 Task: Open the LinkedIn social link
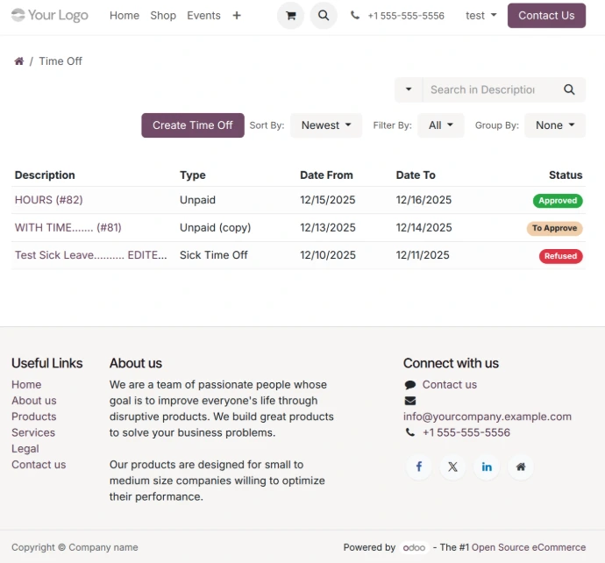[x=487, y=467]
